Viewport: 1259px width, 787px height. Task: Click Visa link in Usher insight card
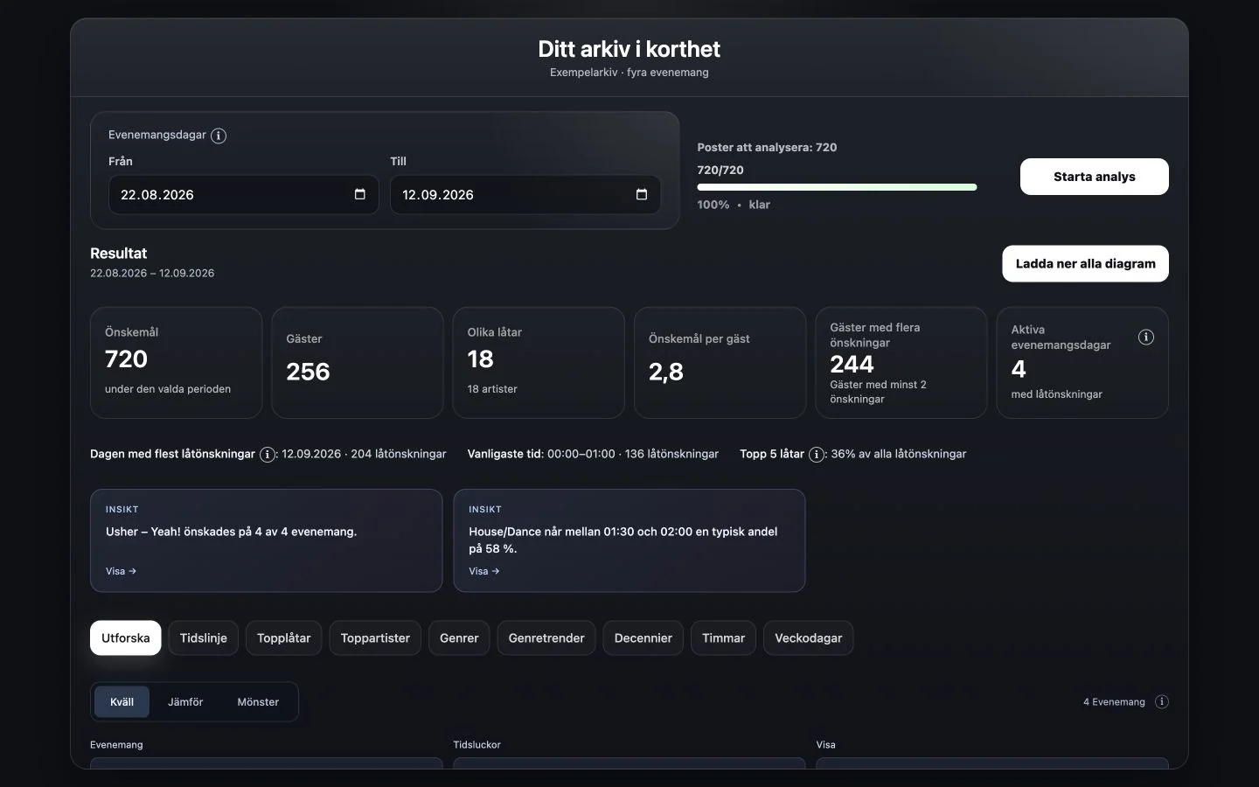tap(121, 571)
